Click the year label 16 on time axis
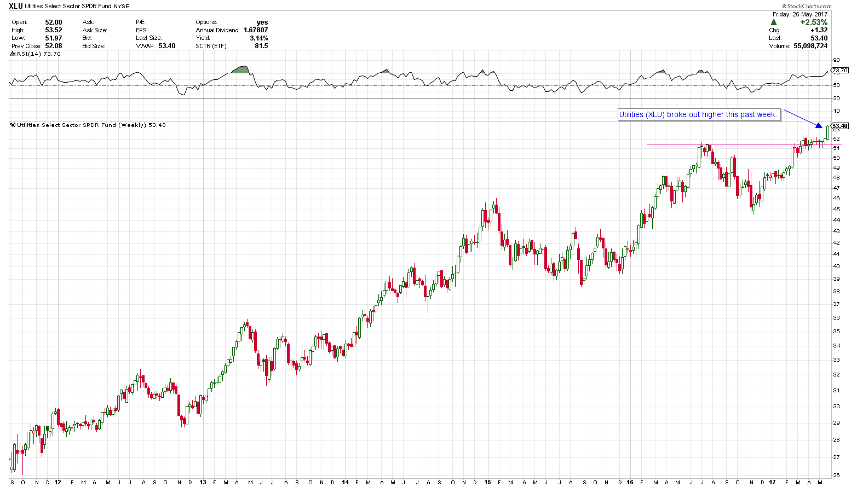This screenshot has width=857, height=487. click(630, 482)
